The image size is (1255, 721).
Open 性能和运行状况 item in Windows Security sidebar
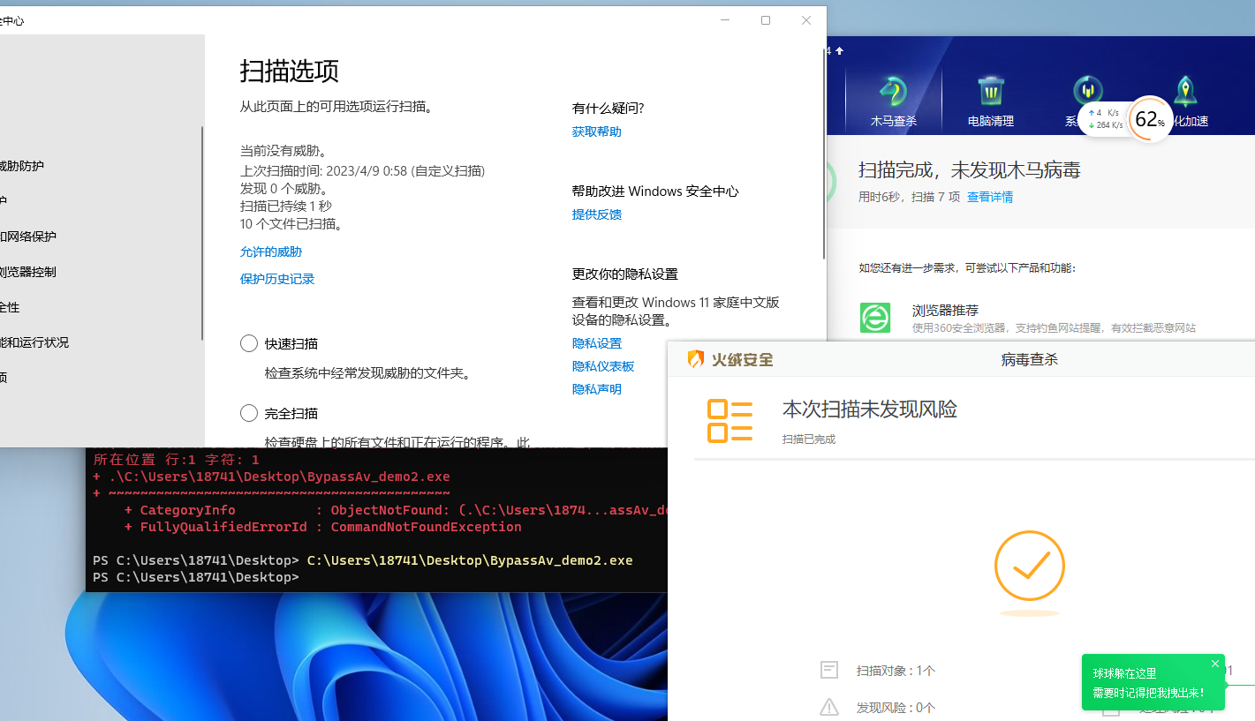(x=34, y=342)
